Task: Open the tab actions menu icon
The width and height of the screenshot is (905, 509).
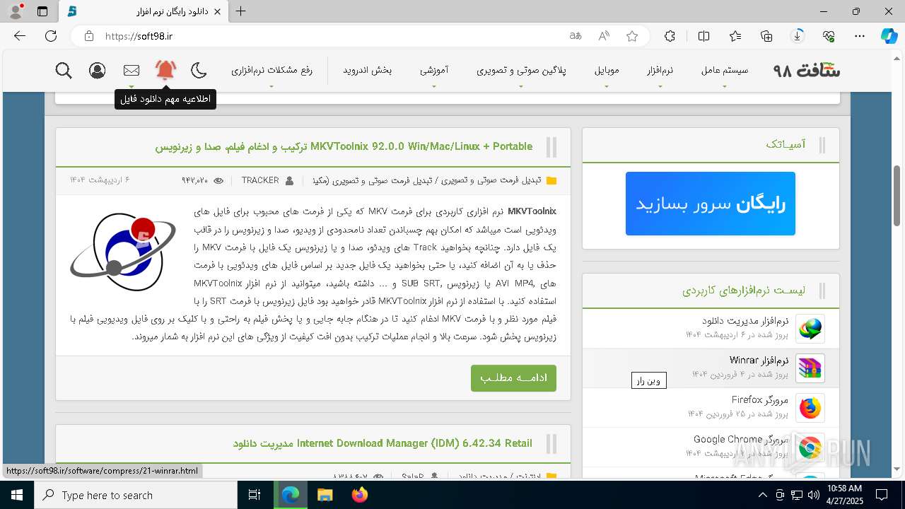Action: point(42,11)
